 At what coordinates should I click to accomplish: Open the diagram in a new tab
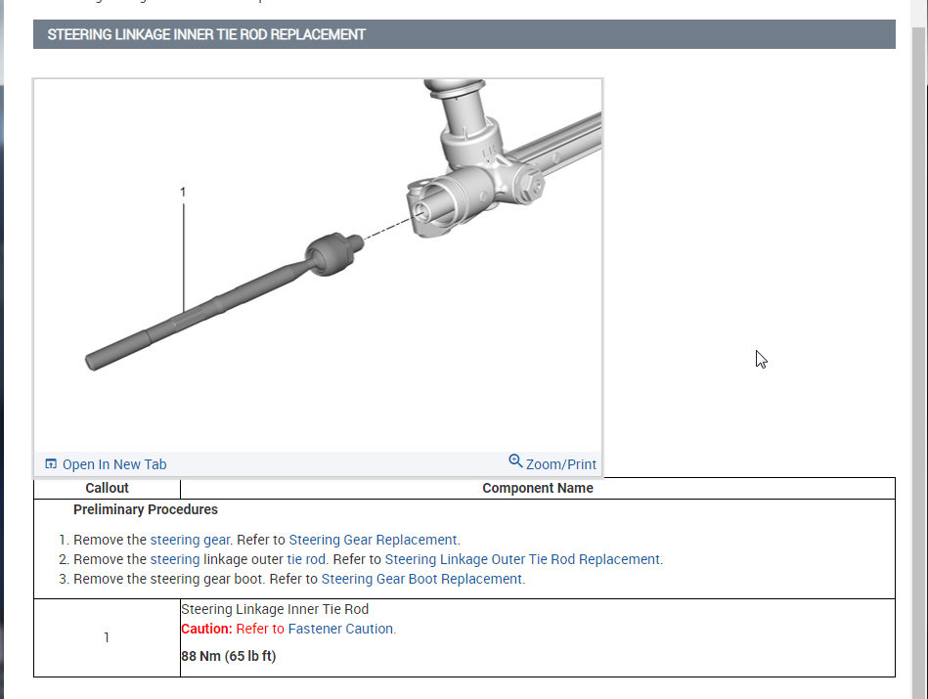(x=113, y=463)
